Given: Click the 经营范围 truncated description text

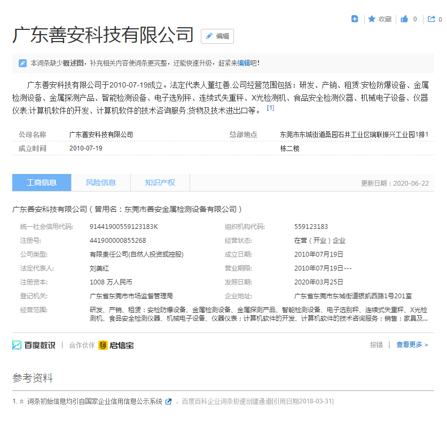Looking at the screenshot, I should pyautogui.click(x=258, y=314).
